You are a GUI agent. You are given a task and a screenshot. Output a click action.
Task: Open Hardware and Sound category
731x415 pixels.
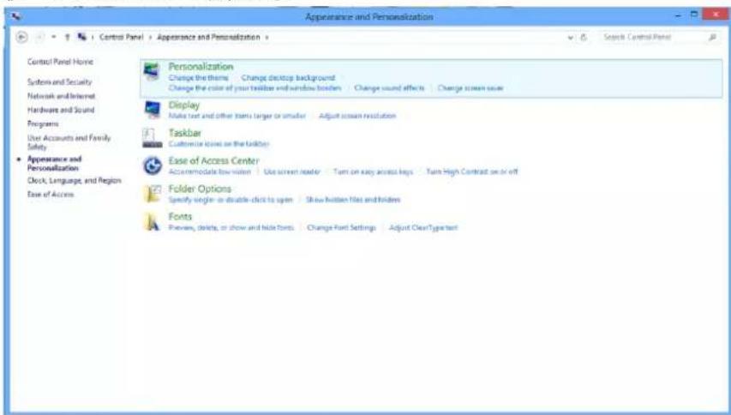[x=61, y=110]
